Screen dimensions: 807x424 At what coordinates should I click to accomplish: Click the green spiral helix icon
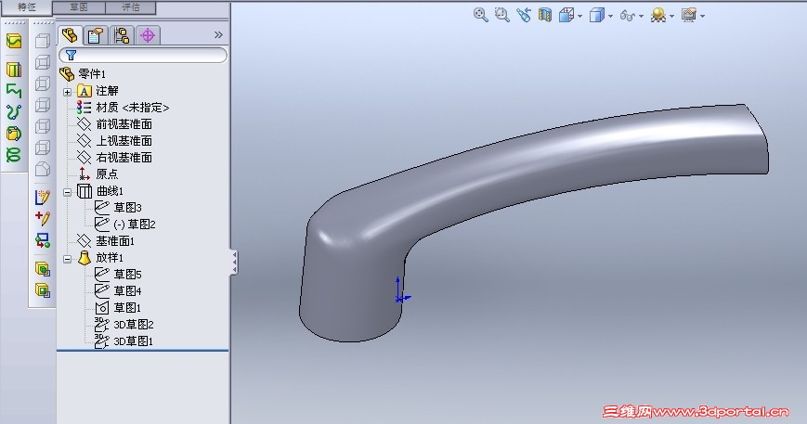coord(14,155)
